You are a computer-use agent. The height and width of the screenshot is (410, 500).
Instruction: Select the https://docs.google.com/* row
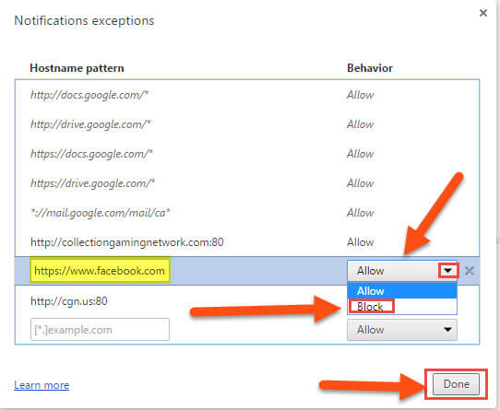[247, 154]
